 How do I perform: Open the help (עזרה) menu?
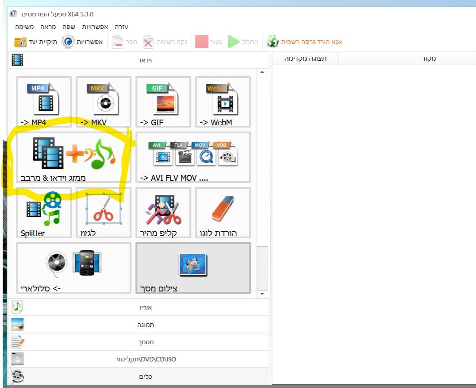click(x=121, y=27)
